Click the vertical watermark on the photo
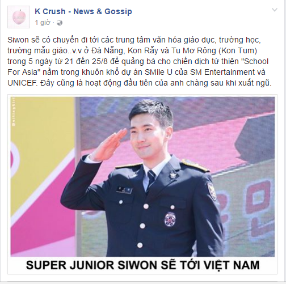The width and height of the screenshot is (286, 284). [x=14, y=112]
